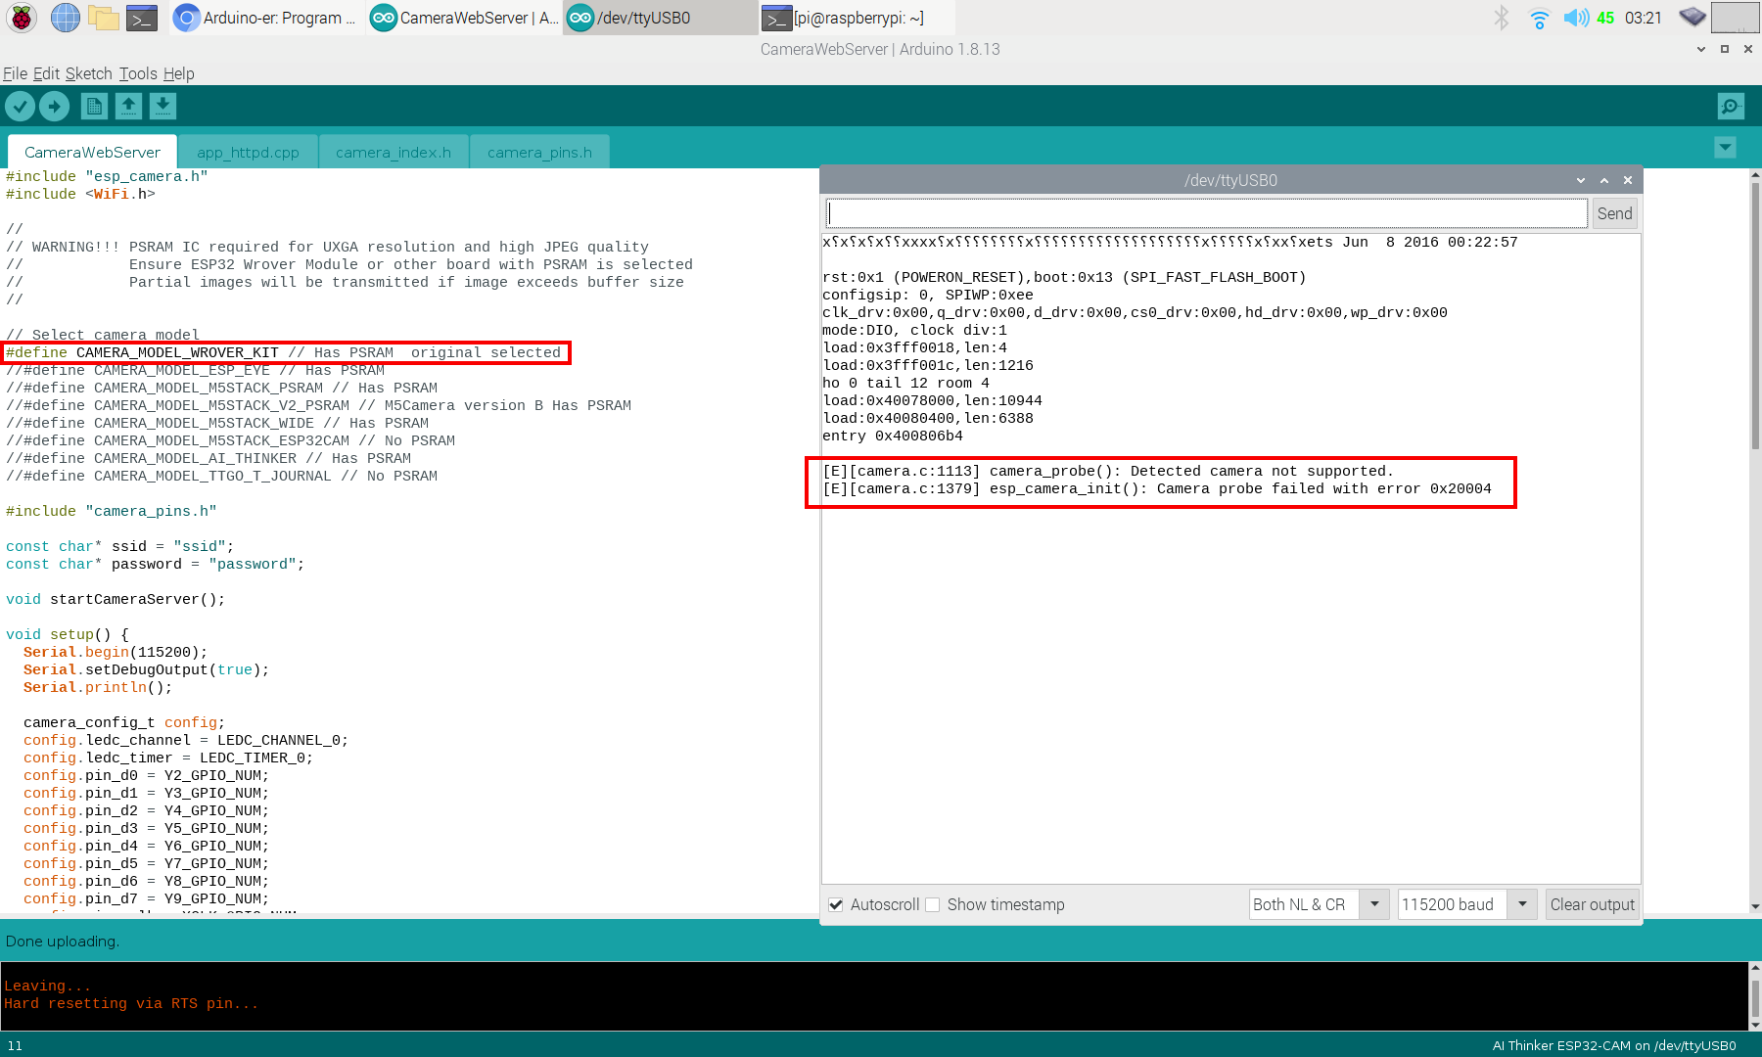The image size is (1762, 1057).
Task: Change line ending from Both NL & CR
Action: [1375, 904]
